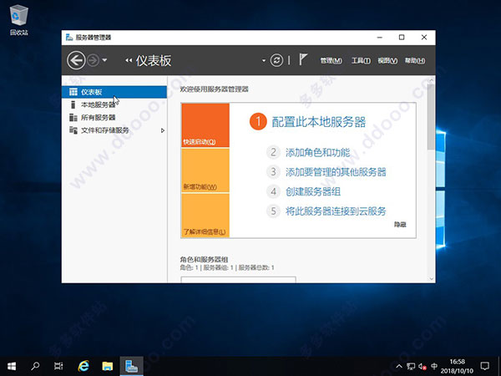
Task: Click the forward navigation arrow
Action: [x=94, y=60]
